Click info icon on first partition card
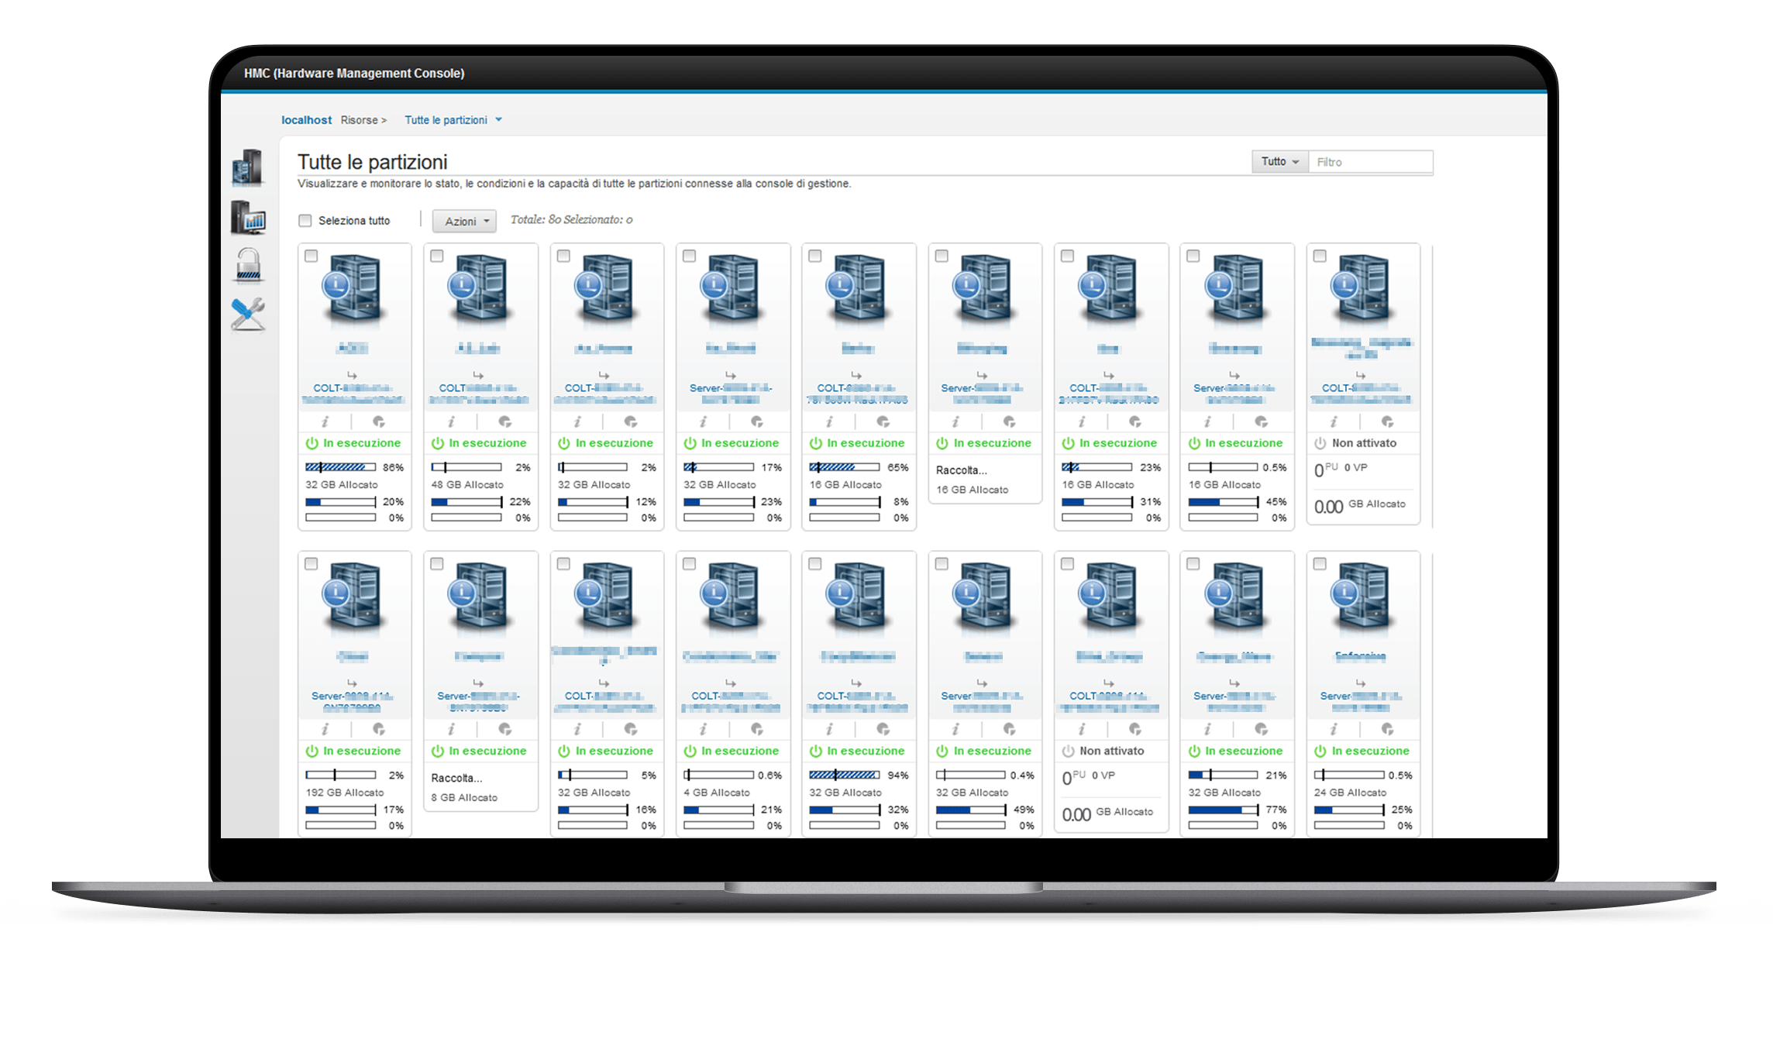 click(325, 421)
